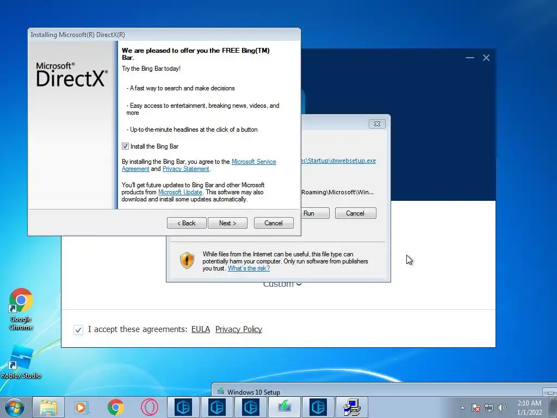Click the Installing Microsoft(R) DirectX(R) title bar
557x418 pixels.
[164, 35]
